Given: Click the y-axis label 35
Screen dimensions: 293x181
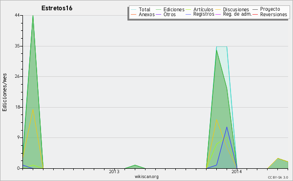Looking at the screenshot, I should coord(17,46).
